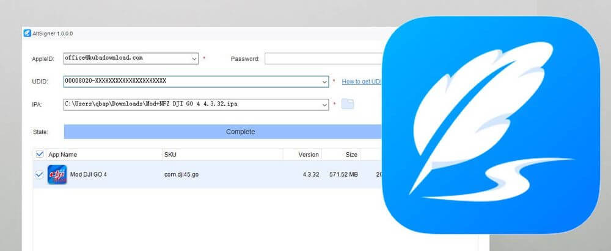Click the Complete state progress bar

coord(223,132)
